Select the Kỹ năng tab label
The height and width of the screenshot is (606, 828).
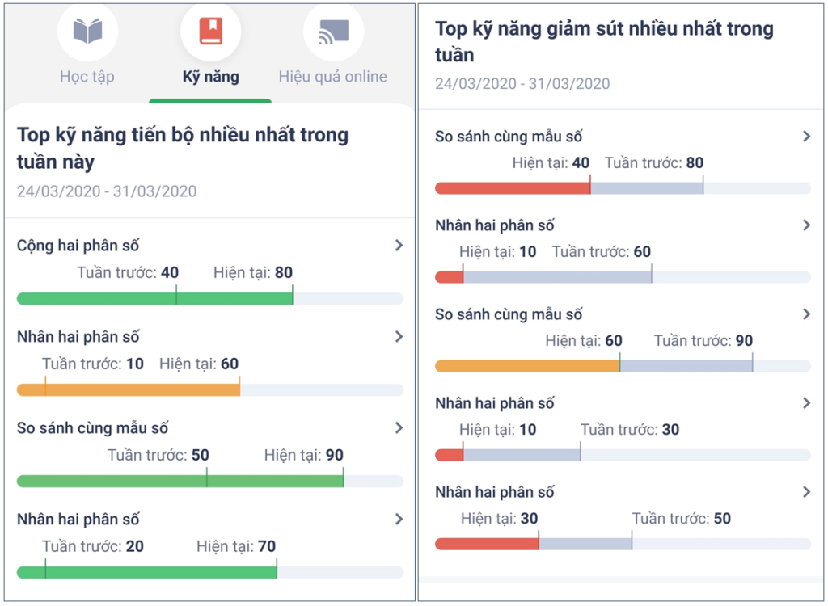pyautogui.click(x=211, y=77)
